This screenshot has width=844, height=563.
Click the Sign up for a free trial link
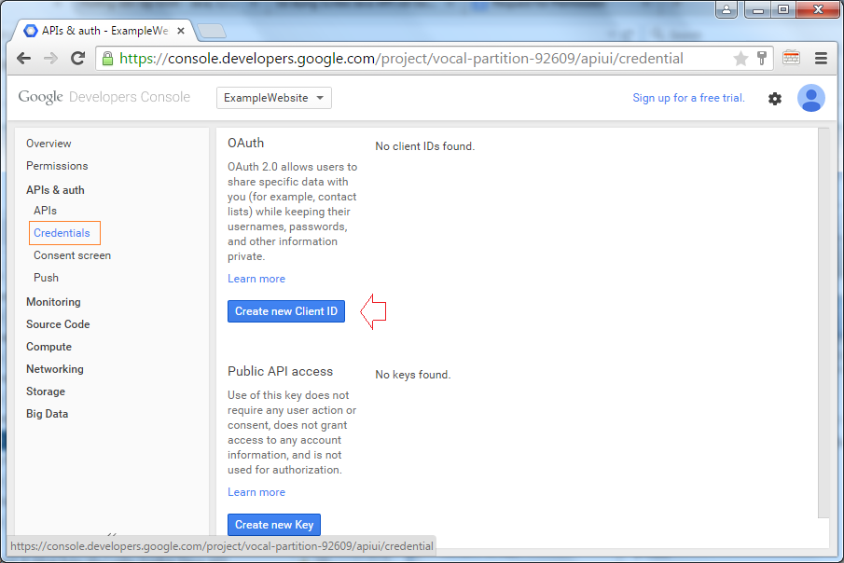pos(688,98)
